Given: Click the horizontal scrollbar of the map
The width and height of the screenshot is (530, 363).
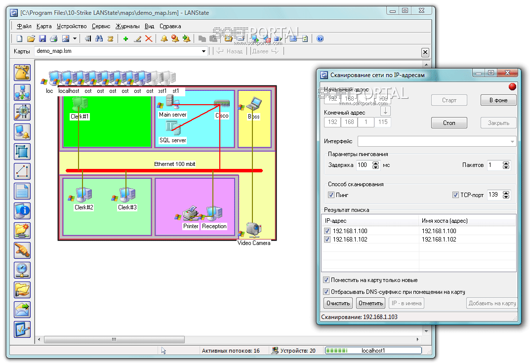Looking at the screenshot, I should pyautogui.click(x=114, y=339).
